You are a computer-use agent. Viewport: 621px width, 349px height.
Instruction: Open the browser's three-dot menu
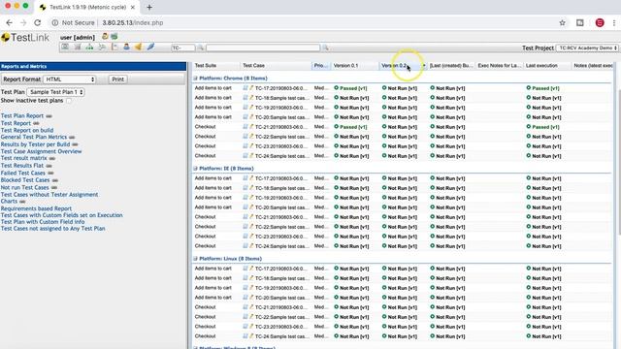click(614, 23)
